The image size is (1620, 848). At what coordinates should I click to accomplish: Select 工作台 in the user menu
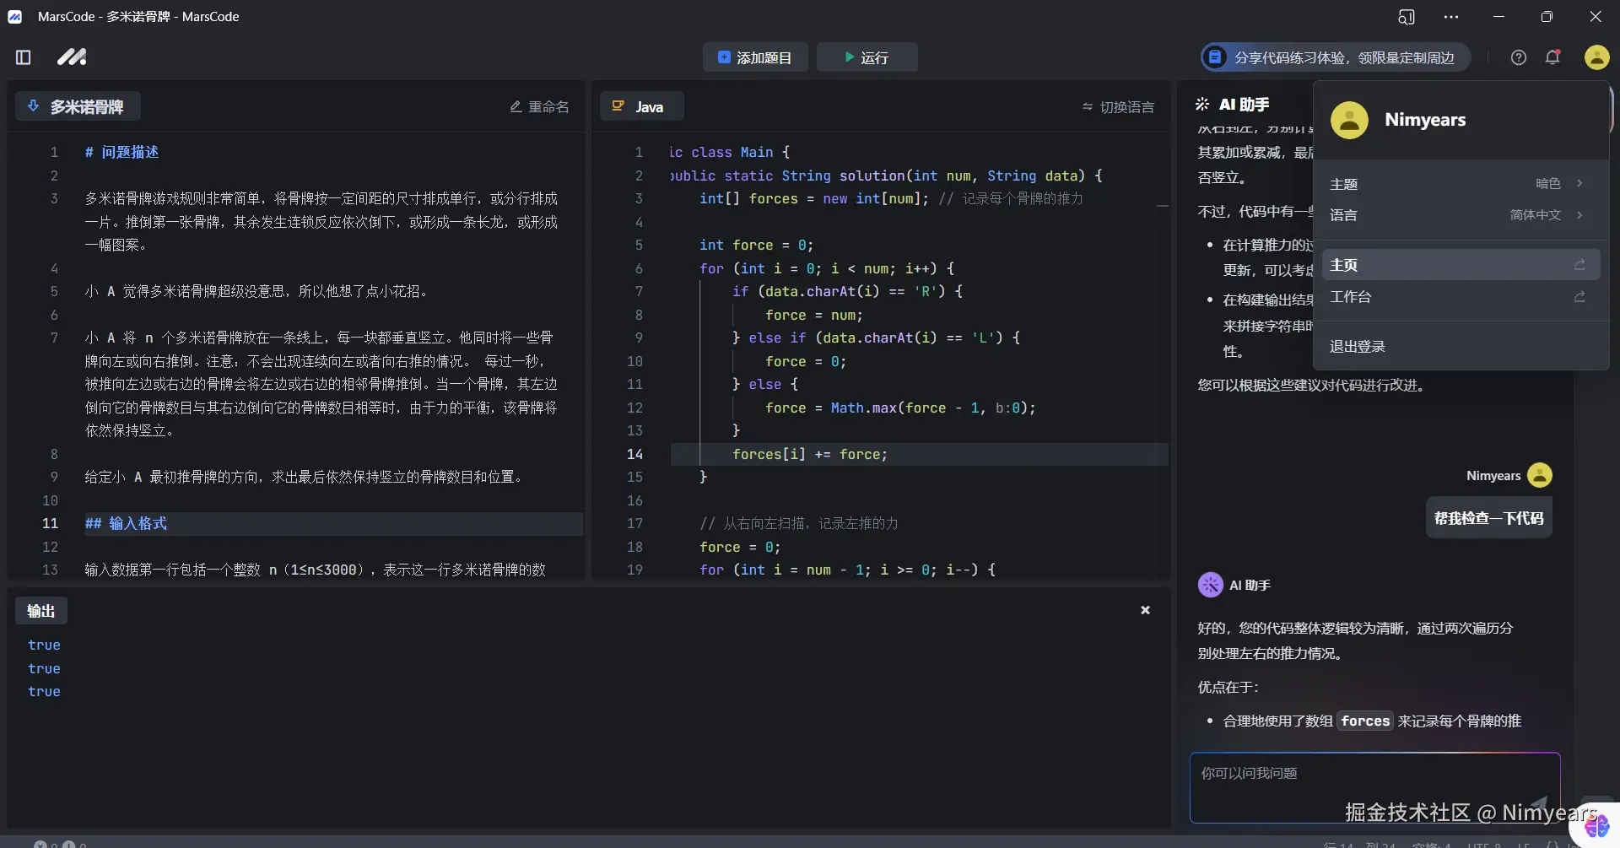1457,297
